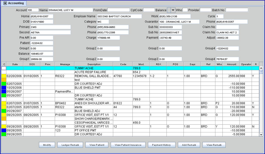Click the Employer Name field SECOND BAPTIST CHURCH

pyautogui.click(x=119, y=16)
